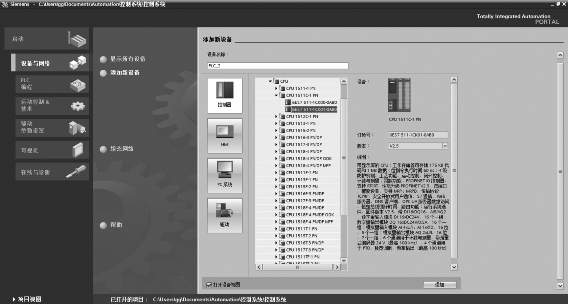Screen dimensions: 568x304
Task: Click outer panel scroll down arrow
Action: [x=560, y=286]
